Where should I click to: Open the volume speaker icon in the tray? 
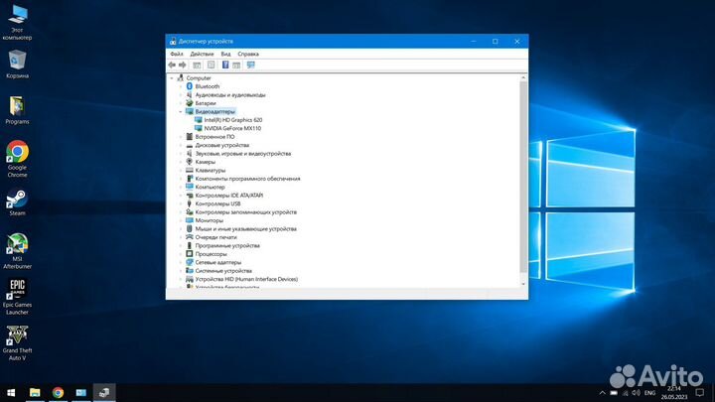click(637, 393)
